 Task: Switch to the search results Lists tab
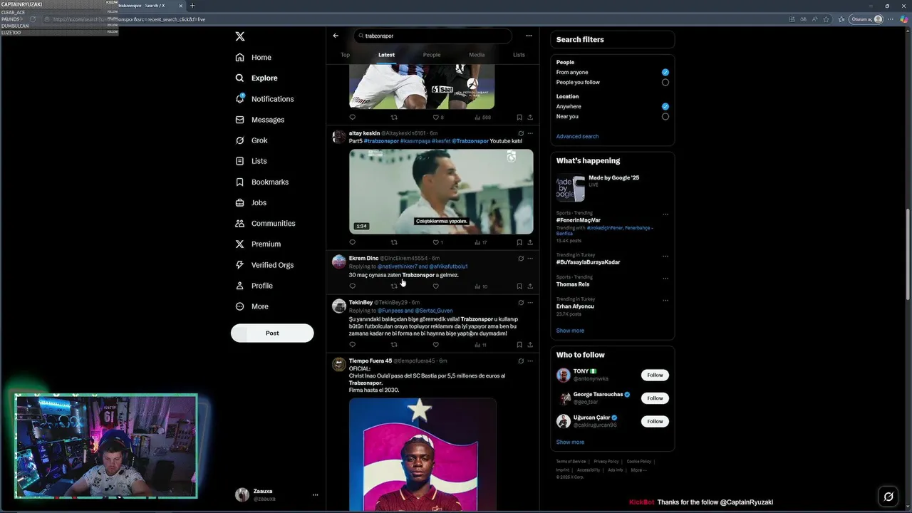tap(519, 55)
